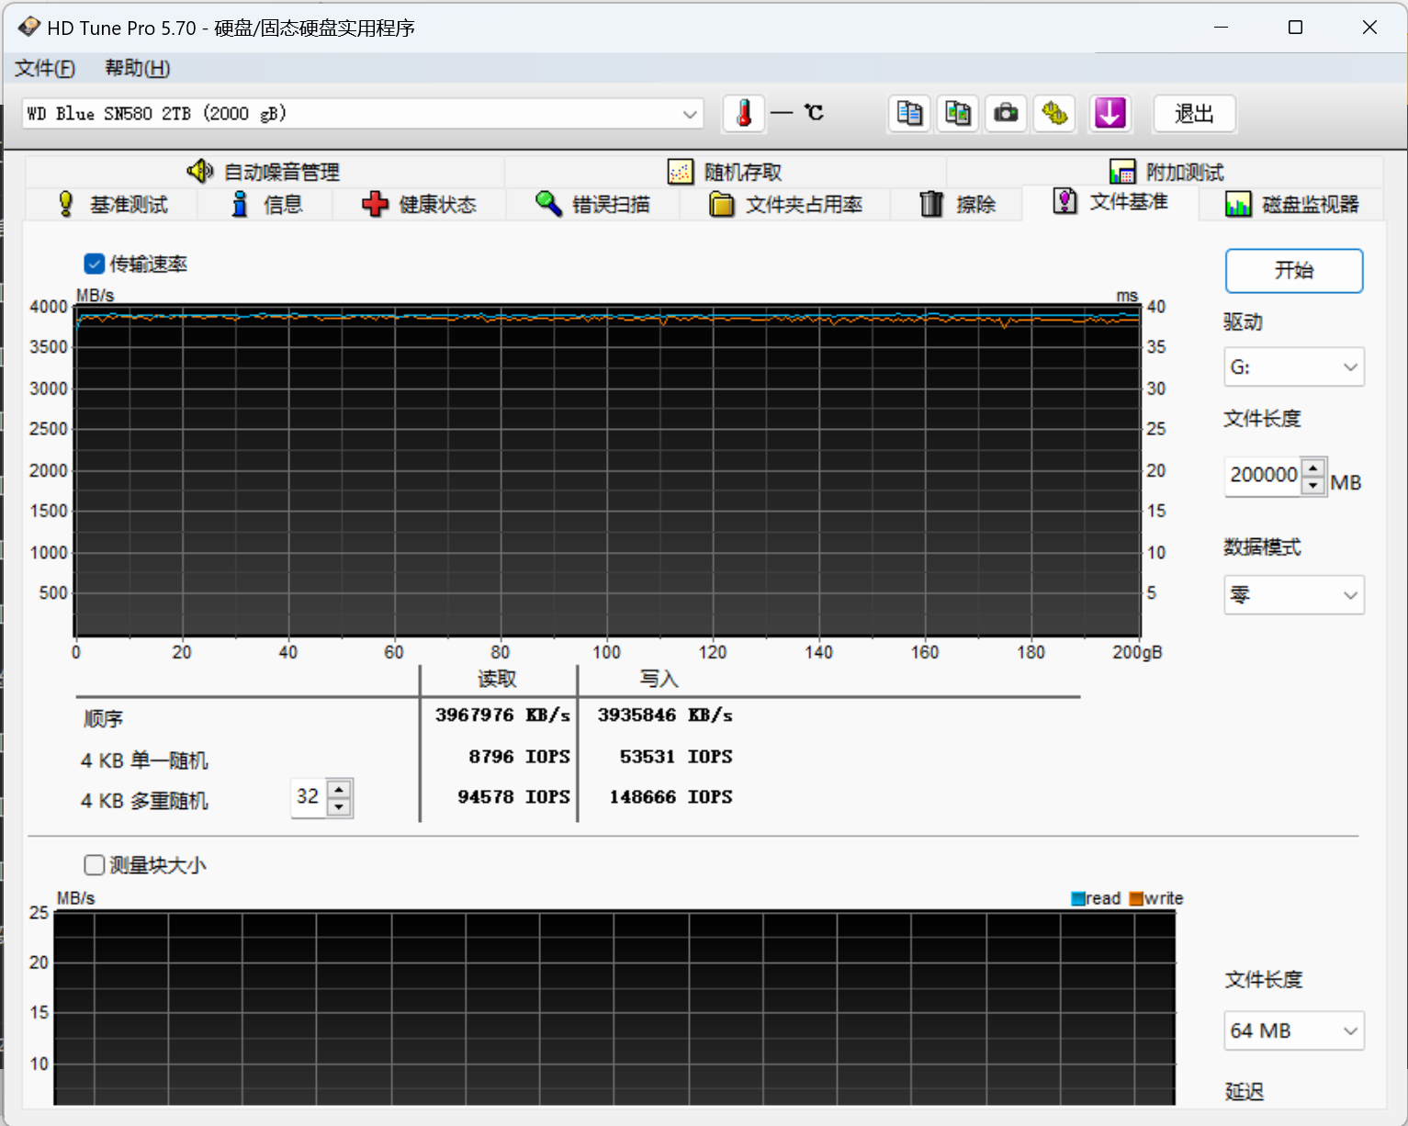
Task: Click the copy screenshot to clipboard icon
Action: pyautogui.click(x=957, y=113)
